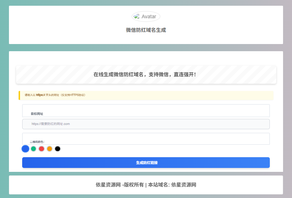The height and width of the screenshot is (198, 292).
Task: Click the https:// notice text in yellow bar
Action: coord(55,95)
